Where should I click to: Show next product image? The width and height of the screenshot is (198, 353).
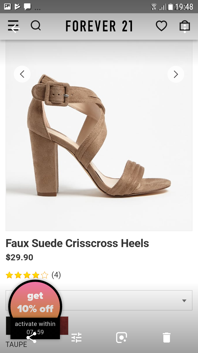click(x=176, y=74)
